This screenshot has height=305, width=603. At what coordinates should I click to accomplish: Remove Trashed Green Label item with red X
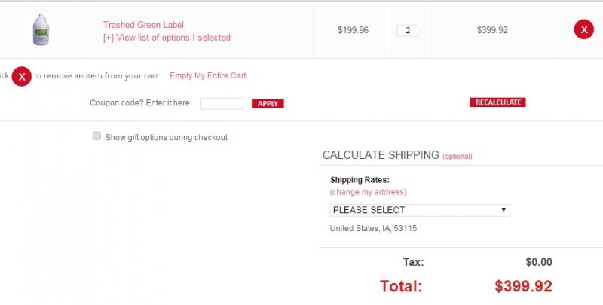point(583,29)
